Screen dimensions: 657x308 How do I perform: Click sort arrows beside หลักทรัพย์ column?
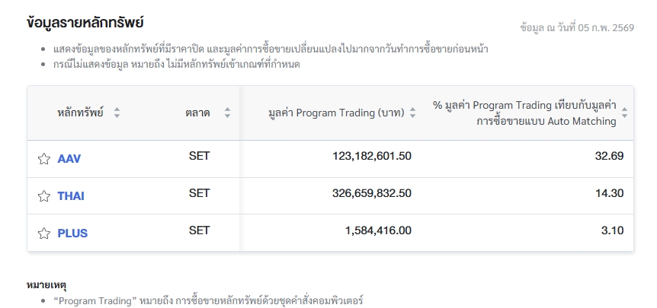[x=117, y=113]
